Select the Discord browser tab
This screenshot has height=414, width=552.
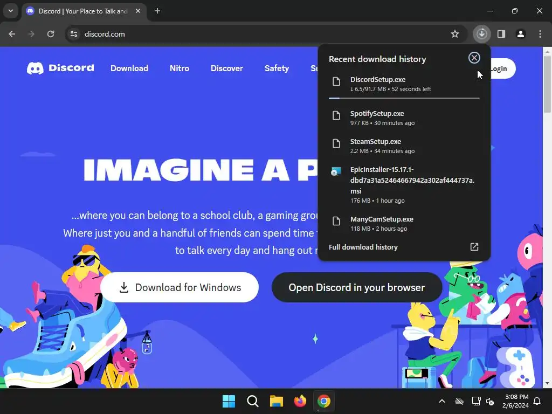click(84, 11)
